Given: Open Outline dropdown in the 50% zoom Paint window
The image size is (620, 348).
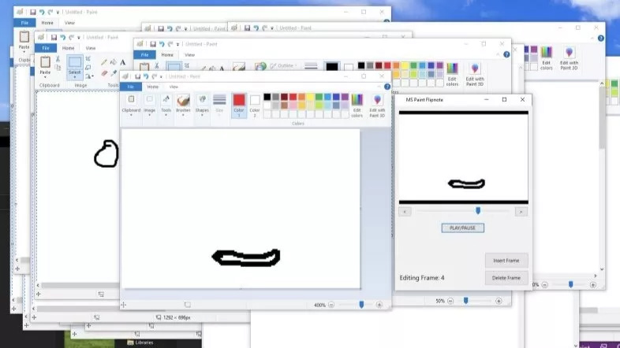Looking at the screenshot, I should point(283,66).
